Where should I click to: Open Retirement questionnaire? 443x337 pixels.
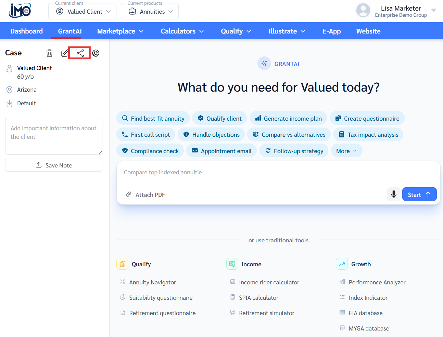click(162, 313)
